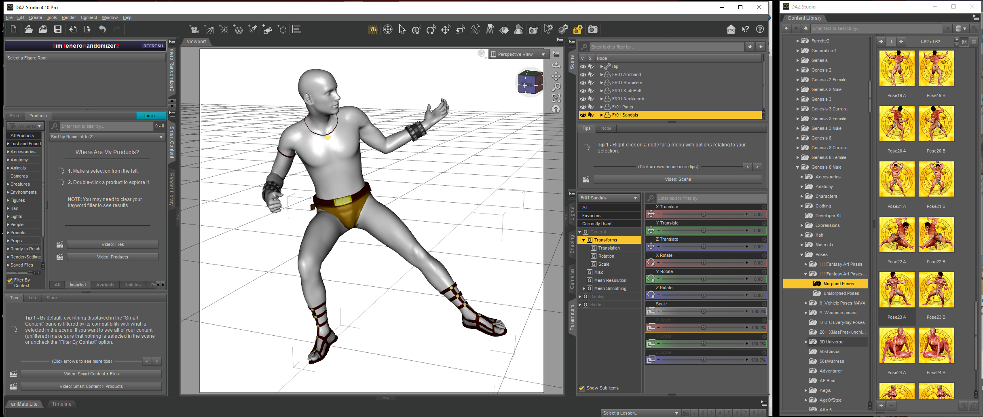Collapse the Genesis 8 Male folder
The image size is (983, 417).
tap(797, 167)
